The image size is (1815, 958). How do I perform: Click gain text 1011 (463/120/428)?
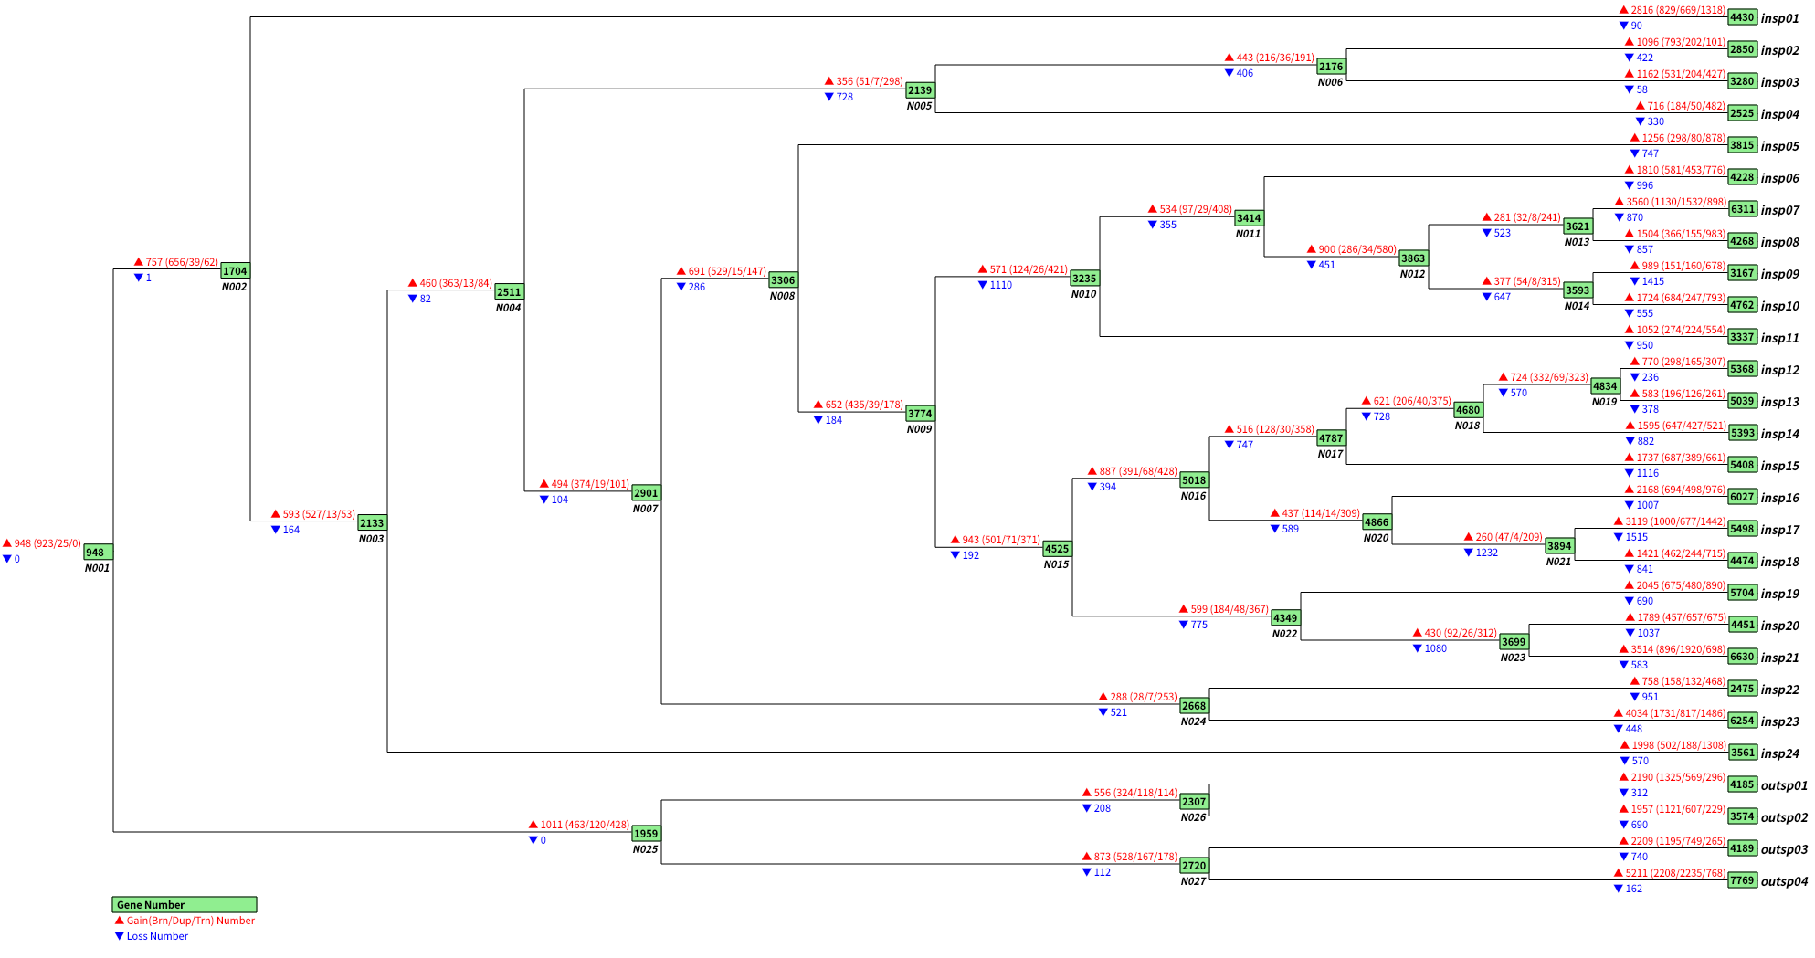coord(585,825)
